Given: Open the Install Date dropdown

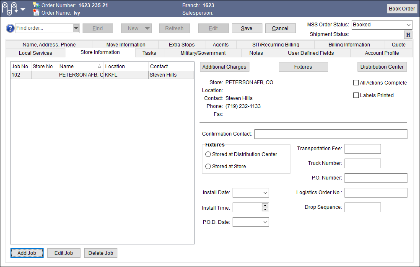Looking at the screenshot, I should tap(265, 193).
